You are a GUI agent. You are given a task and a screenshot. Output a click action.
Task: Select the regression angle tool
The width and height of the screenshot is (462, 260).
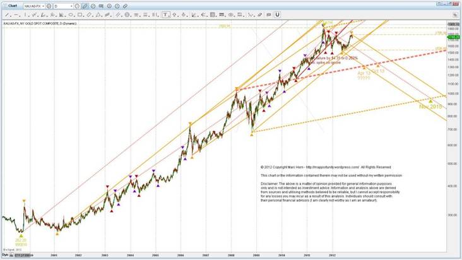pos(193,15)
